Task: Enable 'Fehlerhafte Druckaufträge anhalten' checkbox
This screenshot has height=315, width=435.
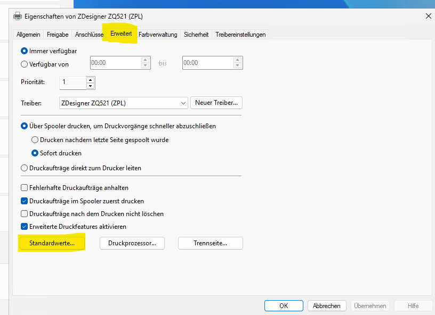Action: point(24,188)
